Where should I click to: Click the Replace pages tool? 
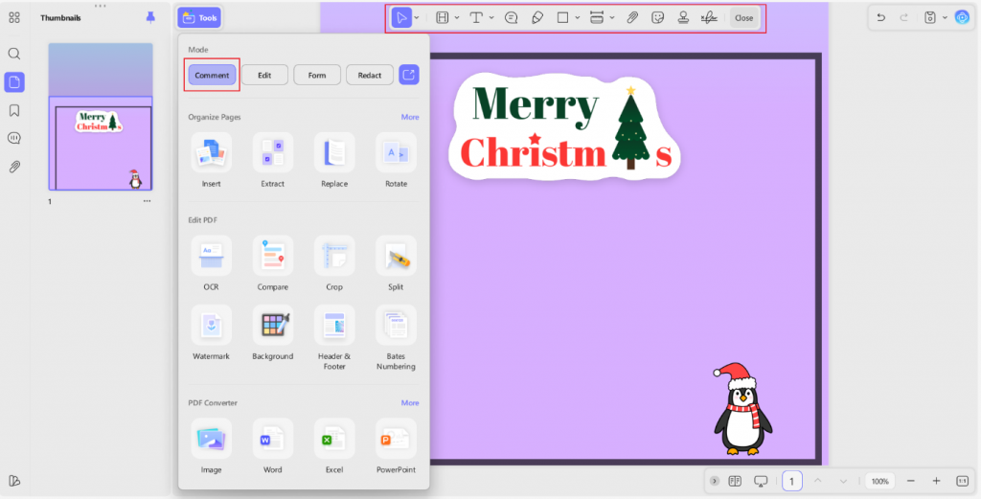coord(334,160)
